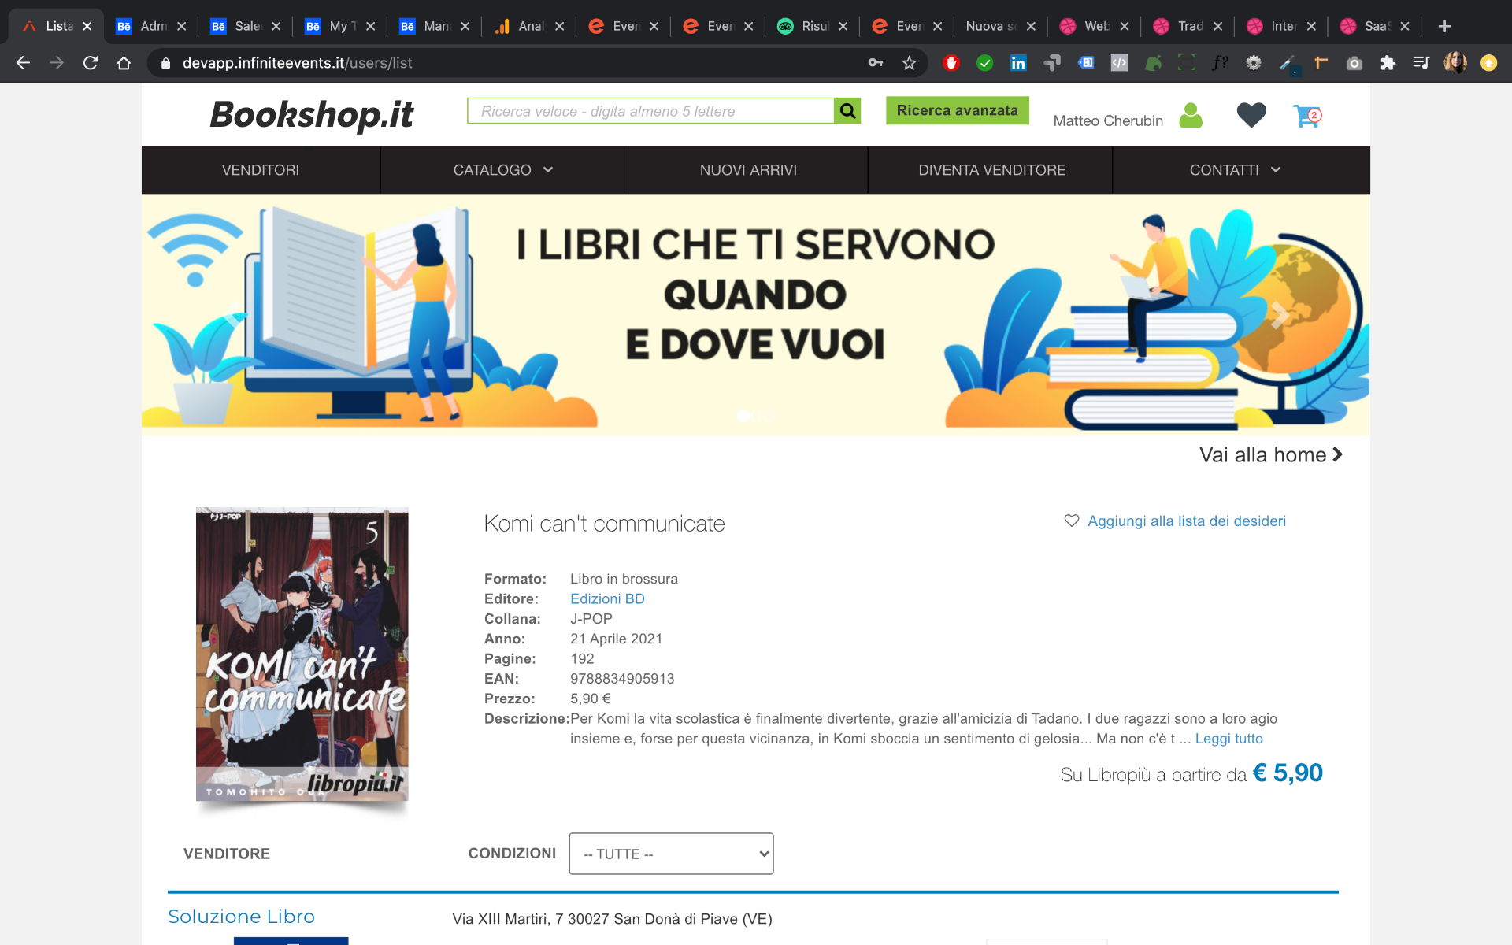
Task: Open a new browser tab
Action: (x=1444, y=26)
